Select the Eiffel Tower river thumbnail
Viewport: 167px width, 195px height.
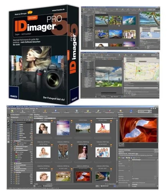pos(83,128)
